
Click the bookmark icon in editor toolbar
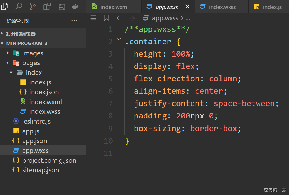pyautogui.click(x=106, y=18)
